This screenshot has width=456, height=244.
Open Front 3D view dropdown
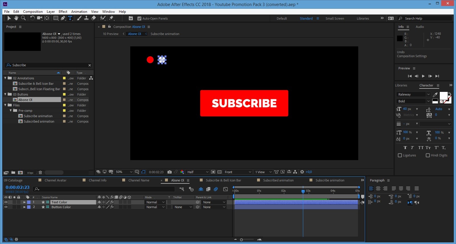[x=238, y=172]
